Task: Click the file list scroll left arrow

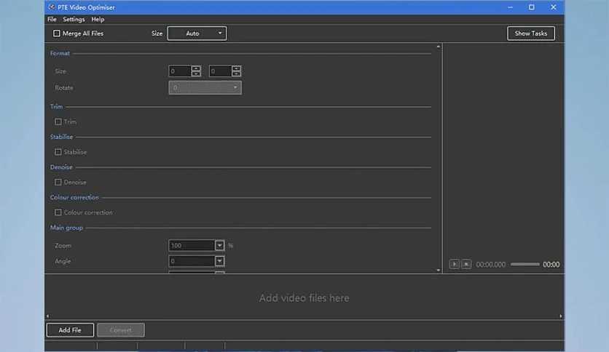Action: coord(48,316)
